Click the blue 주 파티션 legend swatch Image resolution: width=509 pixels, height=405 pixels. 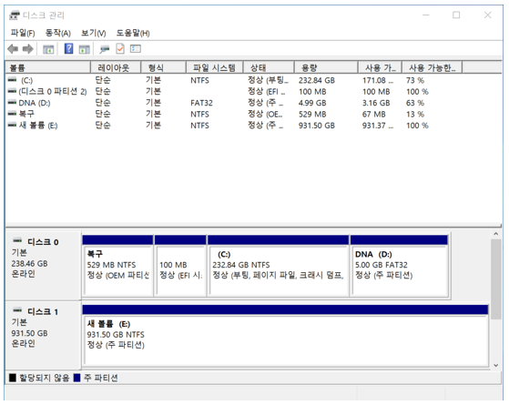(76, 378)
